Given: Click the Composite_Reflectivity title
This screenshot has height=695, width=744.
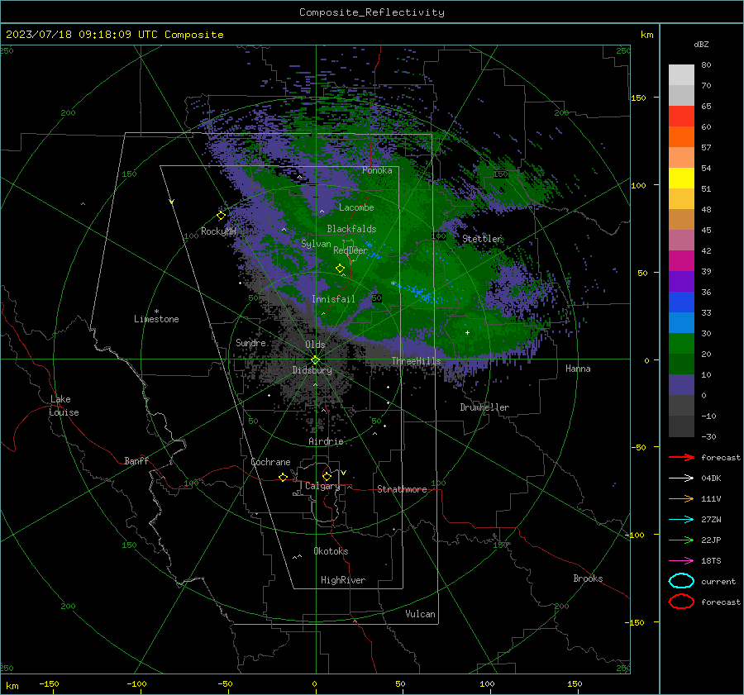Looking at the screenshot, I should coord(372,12).
